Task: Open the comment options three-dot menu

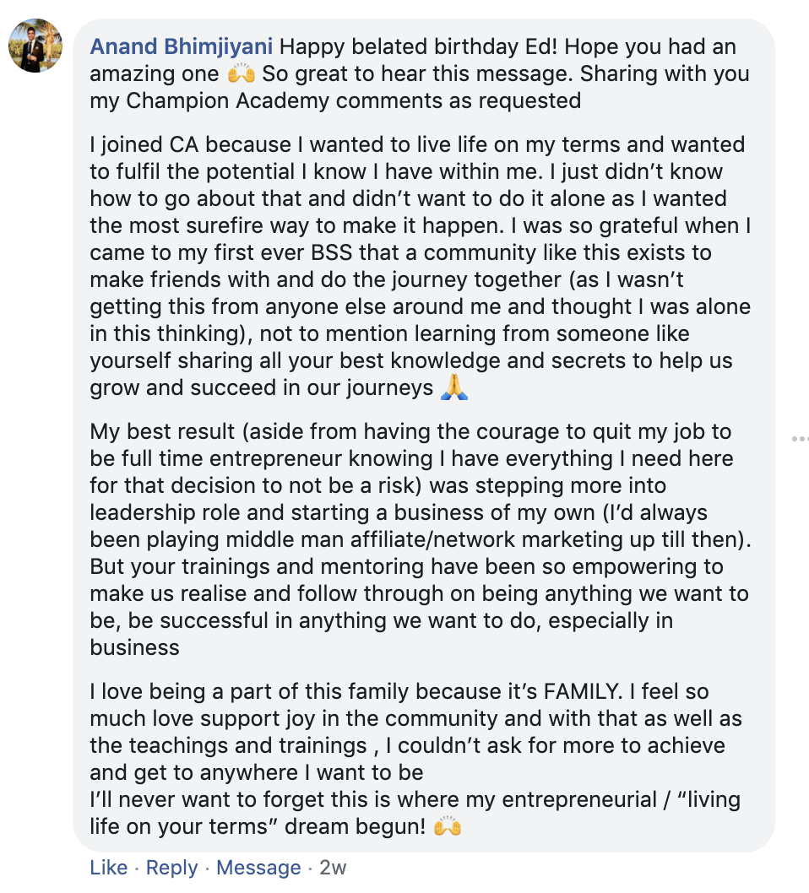Action: (799, 439)
